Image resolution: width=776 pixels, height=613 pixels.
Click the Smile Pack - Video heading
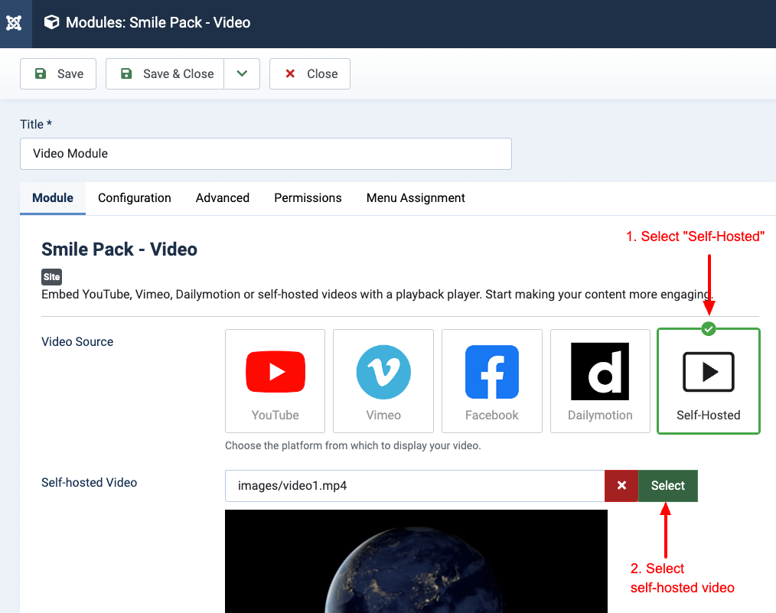click(x=119, y=249)
